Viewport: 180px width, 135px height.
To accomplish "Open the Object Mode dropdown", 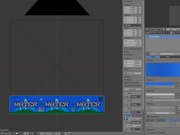I will (x=8, y=133).
